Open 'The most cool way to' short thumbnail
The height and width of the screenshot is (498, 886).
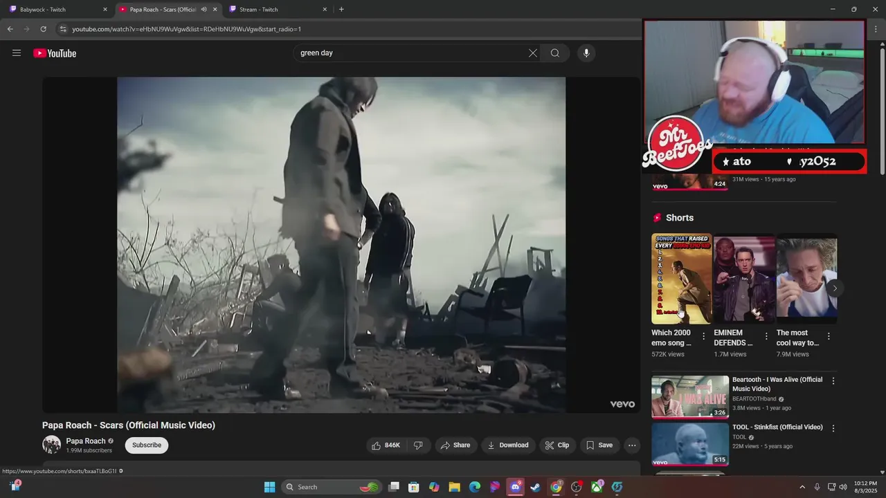(x=806, y=279)
